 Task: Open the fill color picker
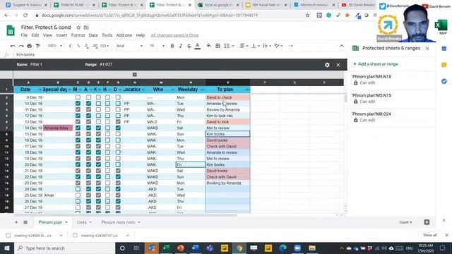[209, 46]
